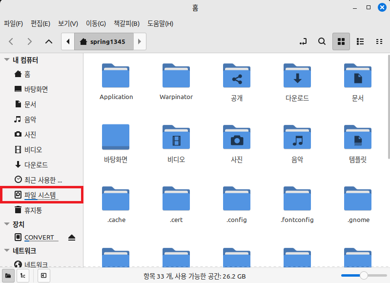Open 파일 시스템 in sidebar
This screenshot has width=390, height=283.
click(41, 195)
